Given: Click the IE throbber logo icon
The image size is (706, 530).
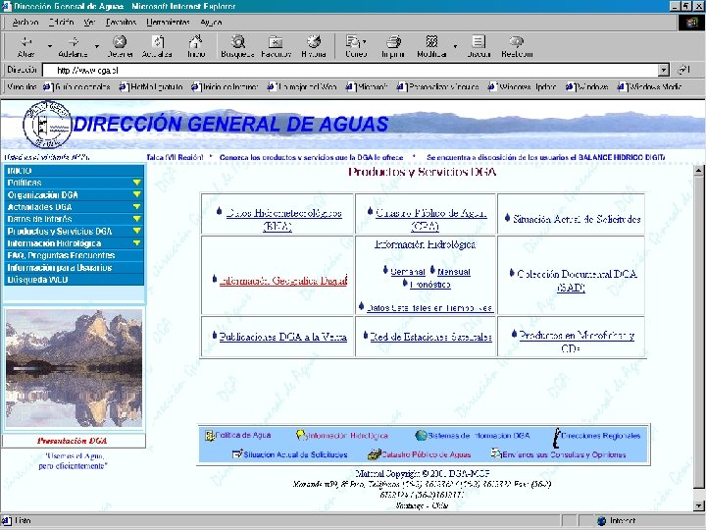Looking at the screenshot, I should [x=691, y=23].
